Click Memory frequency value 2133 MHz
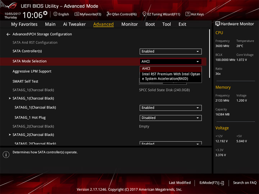Viewport: 259px width, 194px height. click(222, 101)
